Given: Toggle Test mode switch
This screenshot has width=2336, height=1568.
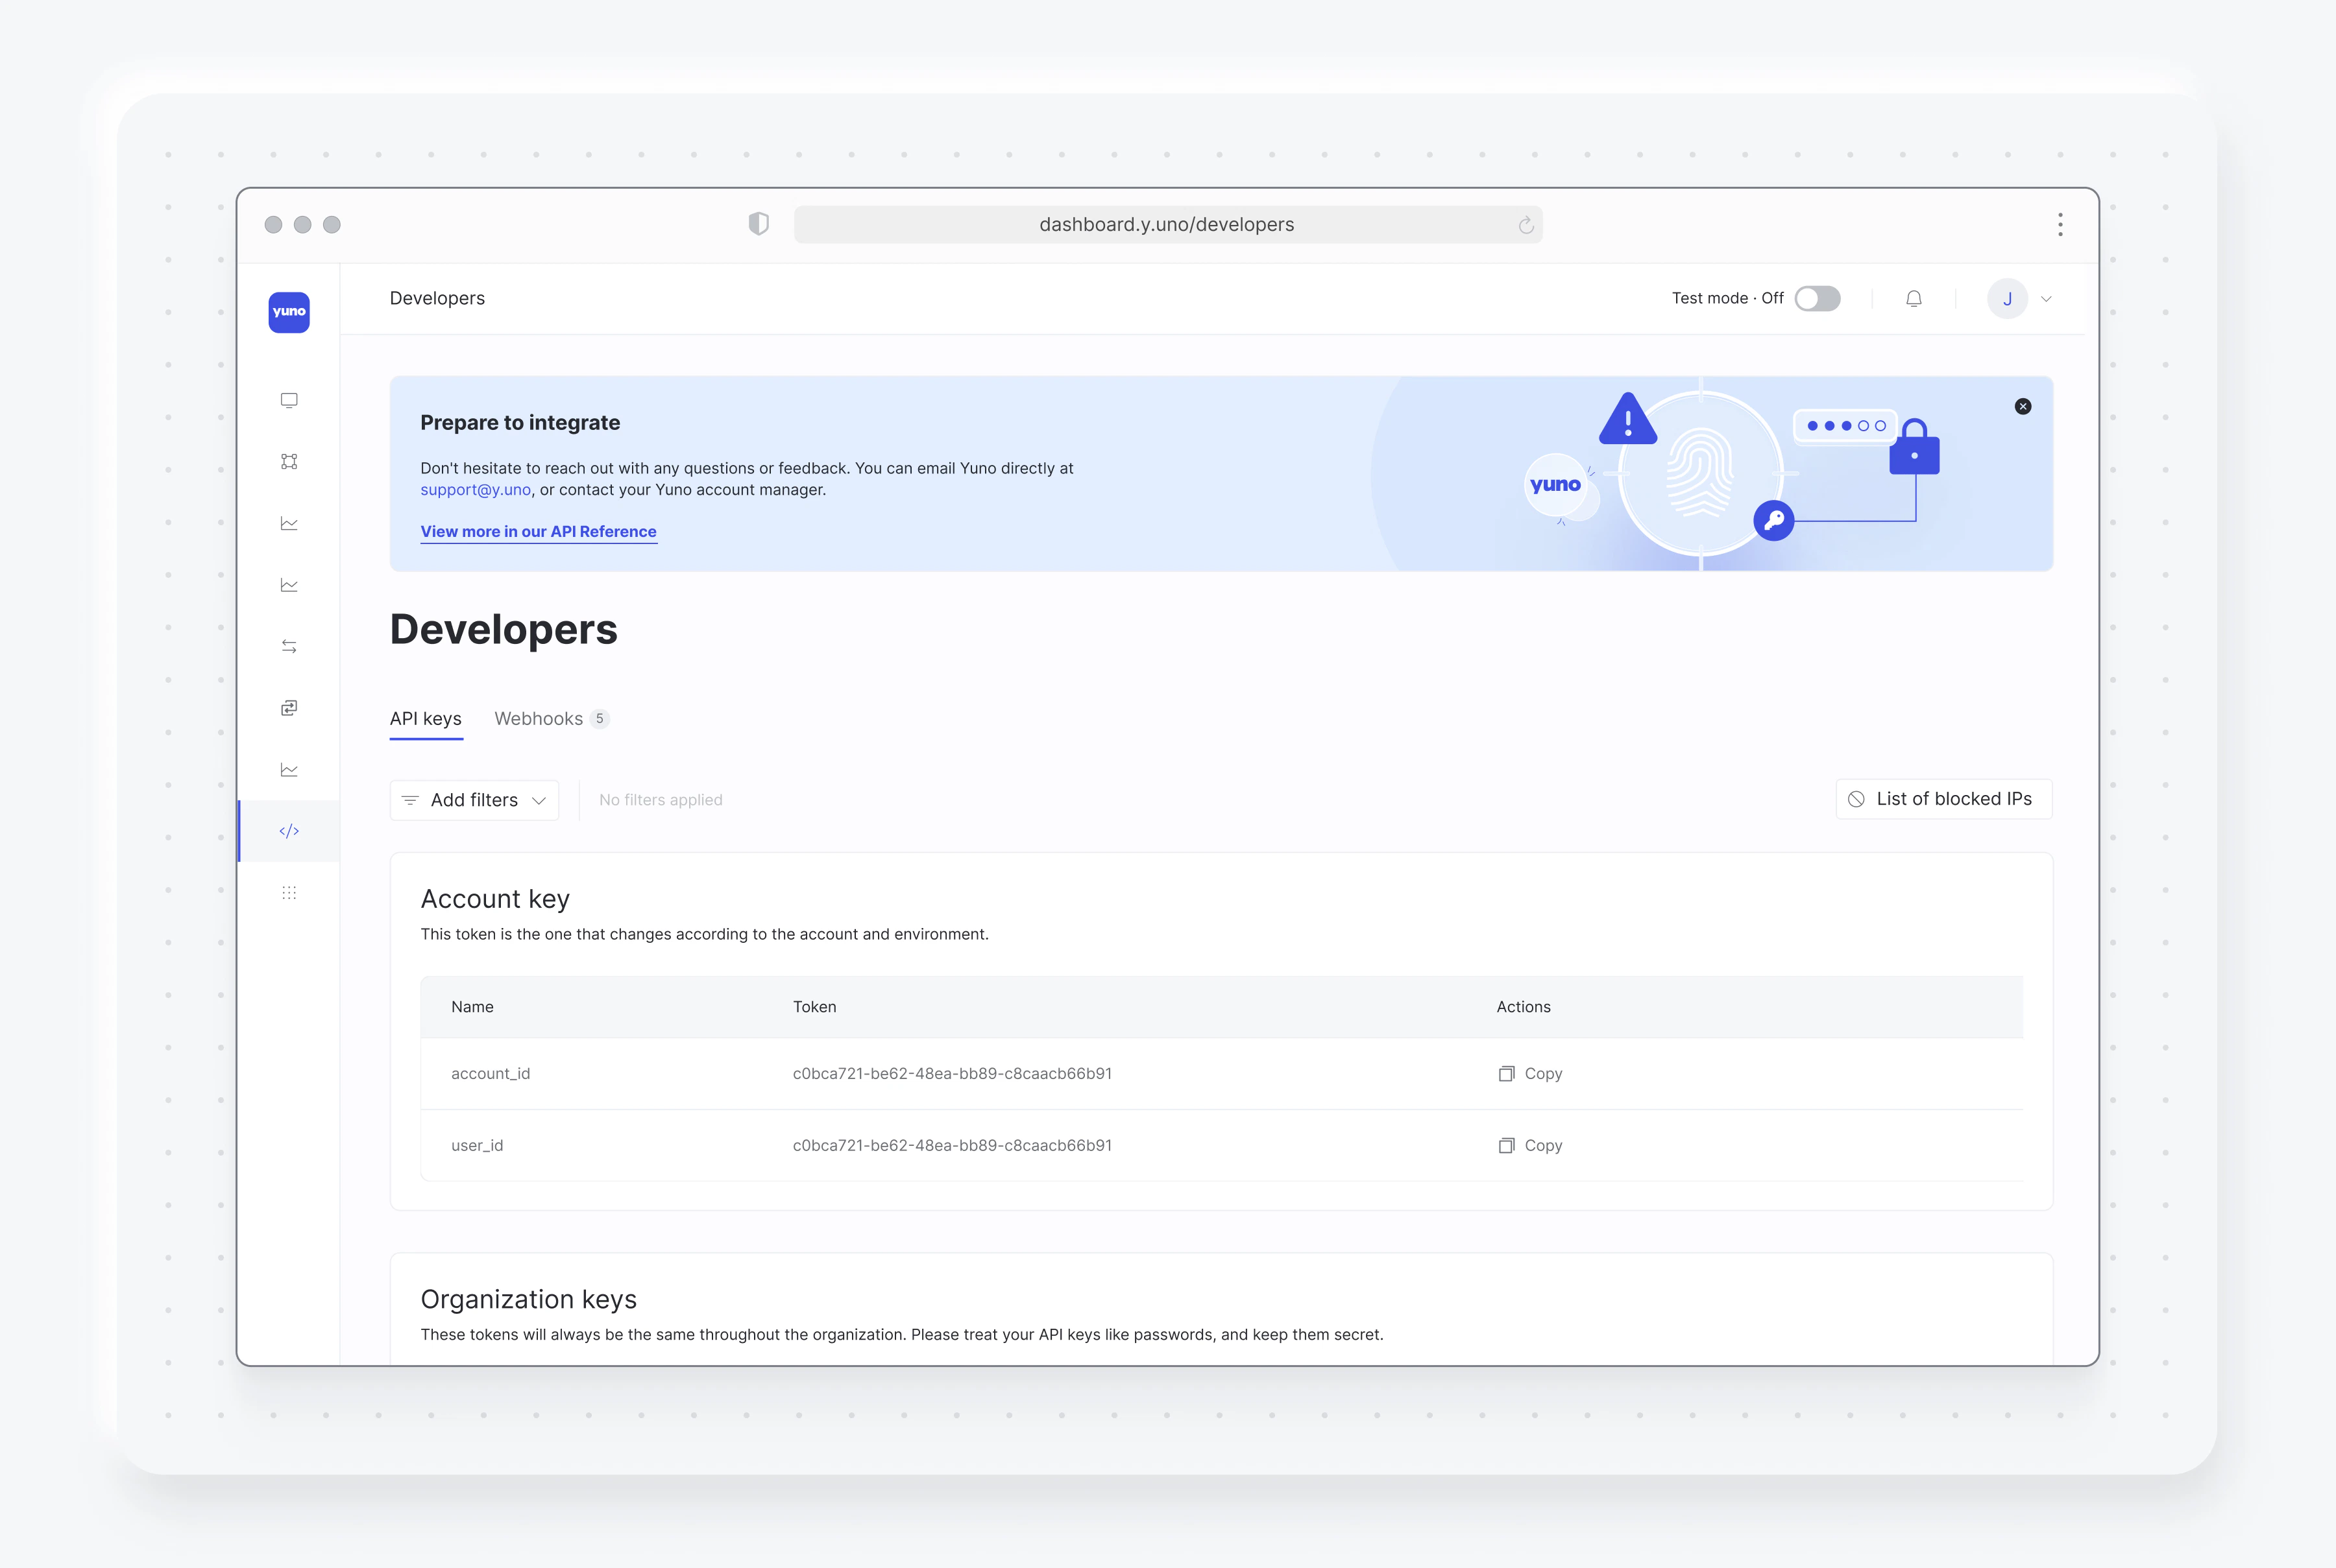Looking at the screenshot, I should [1817, 298].
